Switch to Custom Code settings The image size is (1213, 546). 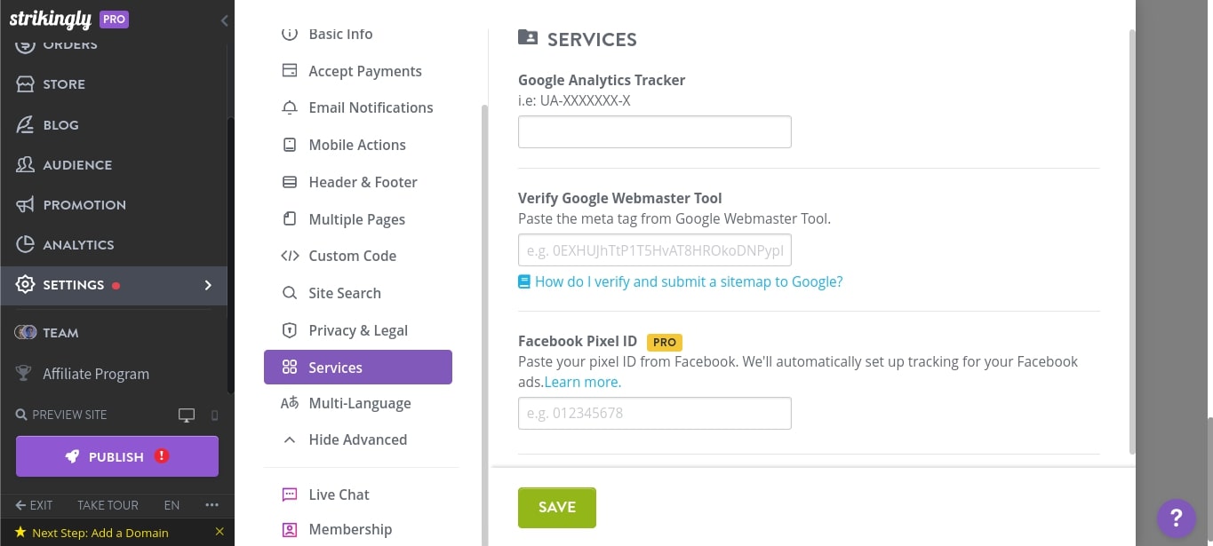352,256
